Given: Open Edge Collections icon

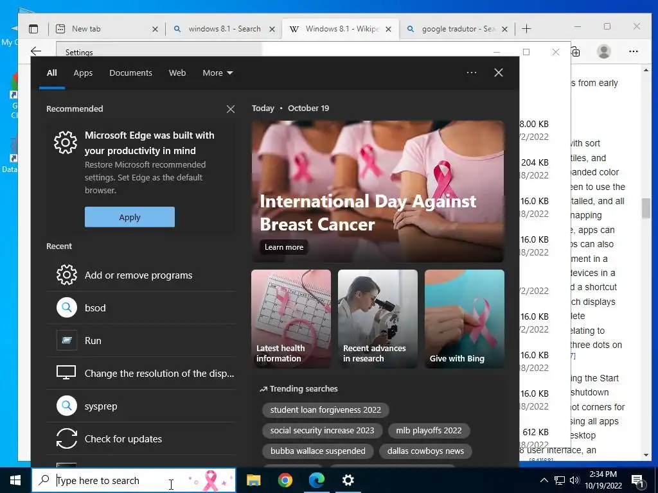Looking at the screenshot, I should pyautogui.click(x=576, y=51).
